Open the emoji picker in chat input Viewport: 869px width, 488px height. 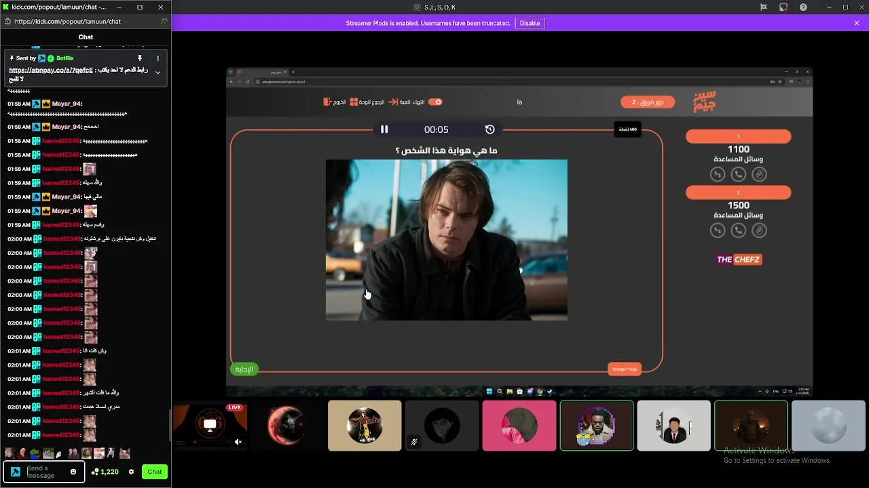[73, 472]
